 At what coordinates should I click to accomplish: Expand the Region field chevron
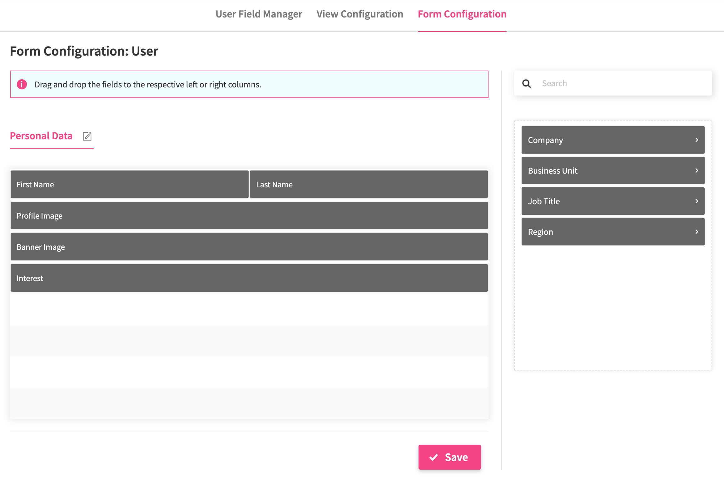(697, 232)
